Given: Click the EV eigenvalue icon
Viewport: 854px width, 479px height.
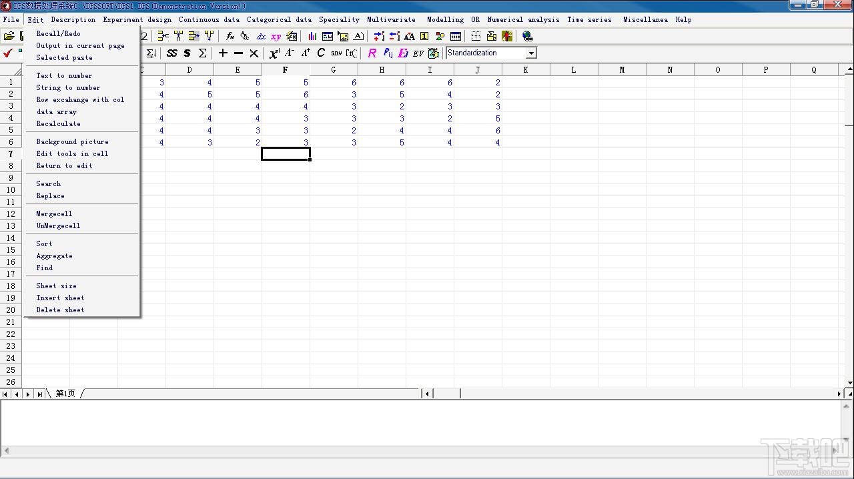Looking at the screenshot, I should (x=418, y=53).
